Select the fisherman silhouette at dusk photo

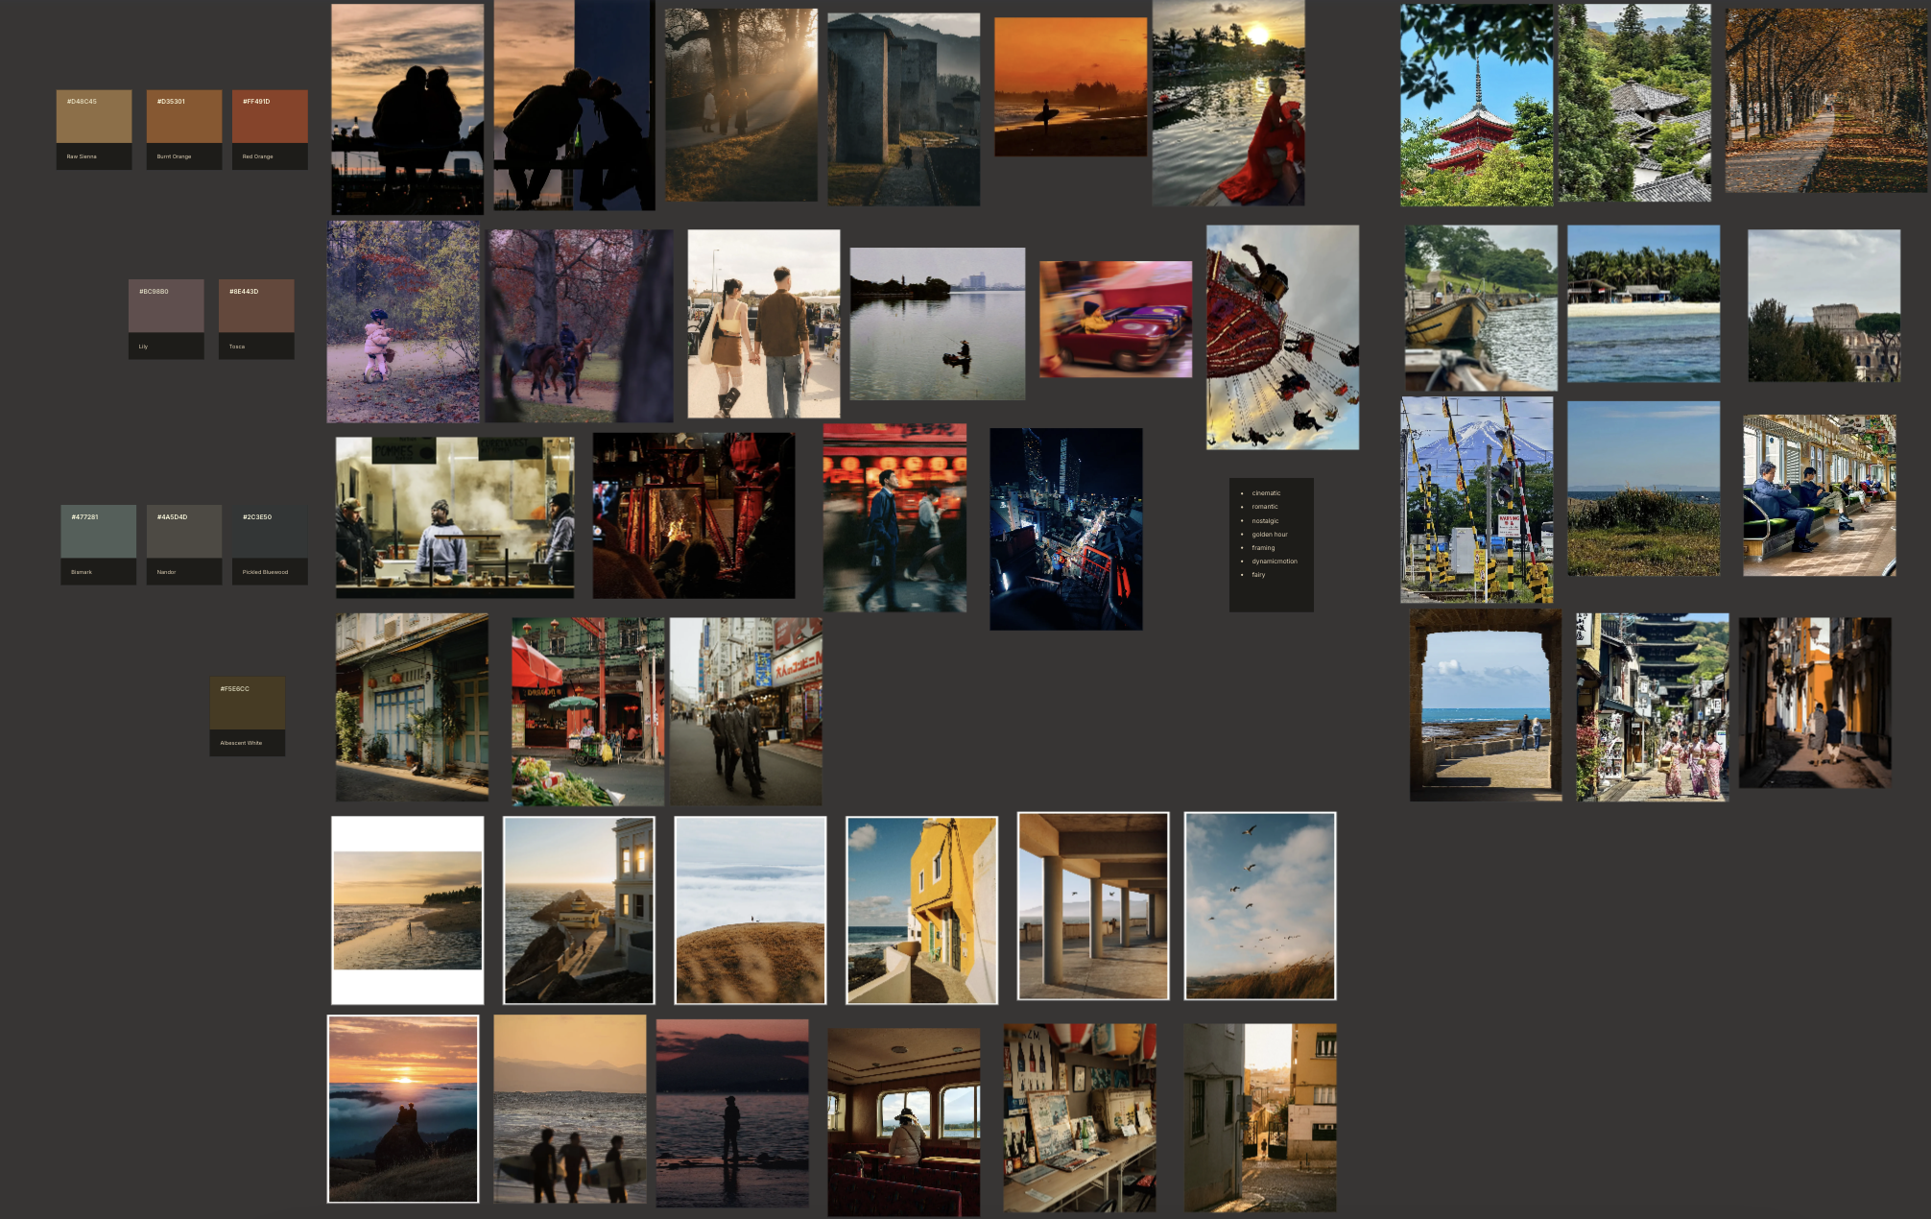coord(732,1113)
